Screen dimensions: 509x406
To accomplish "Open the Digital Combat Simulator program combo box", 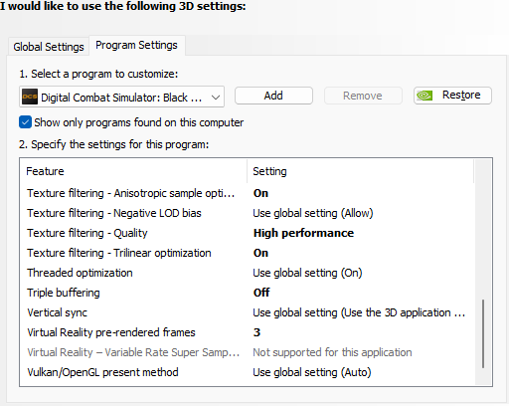I will pyautogui.click(x=121, y=97).
